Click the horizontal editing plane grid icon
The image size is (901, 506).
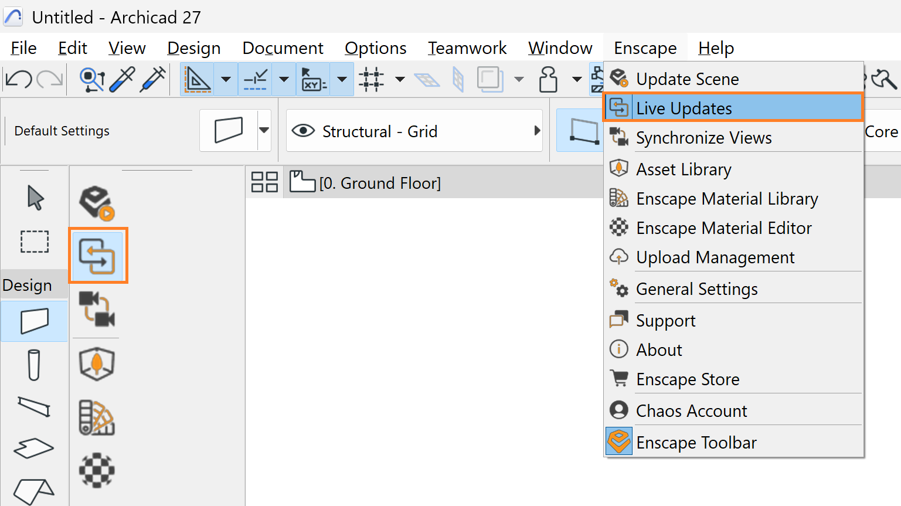[x=427, y=79]
